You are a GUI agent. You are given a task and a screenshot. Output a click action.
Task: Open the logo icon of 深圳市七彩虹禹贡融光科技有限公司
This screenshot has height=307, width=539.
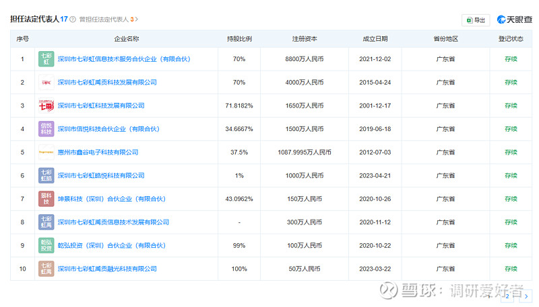coord(46,269)
